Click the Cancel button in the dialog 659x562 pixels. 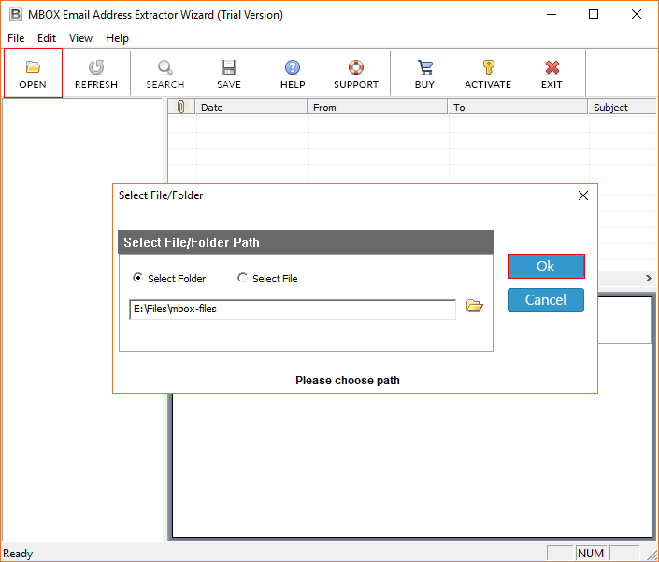pos(546,300)
